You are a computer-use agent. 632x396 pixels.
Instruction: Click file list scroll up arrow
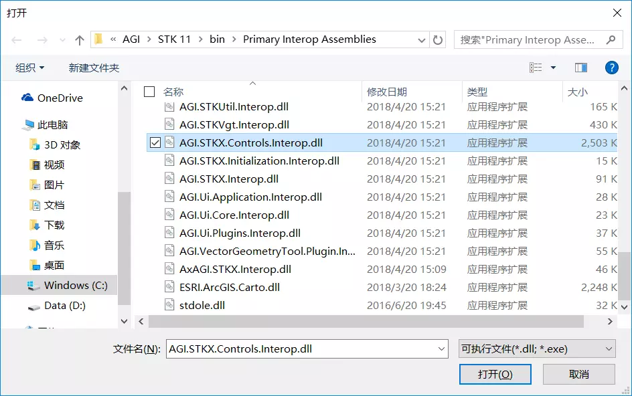pos(625,88)
